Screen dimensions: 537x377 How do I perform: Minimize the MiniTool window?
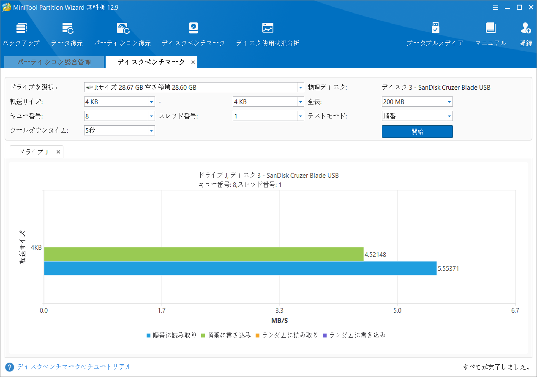507,7
